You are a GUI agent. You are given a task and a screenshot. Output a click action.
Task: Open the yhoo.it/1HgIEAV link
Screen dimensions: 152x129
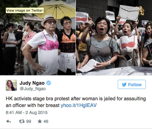click(79, 105)
